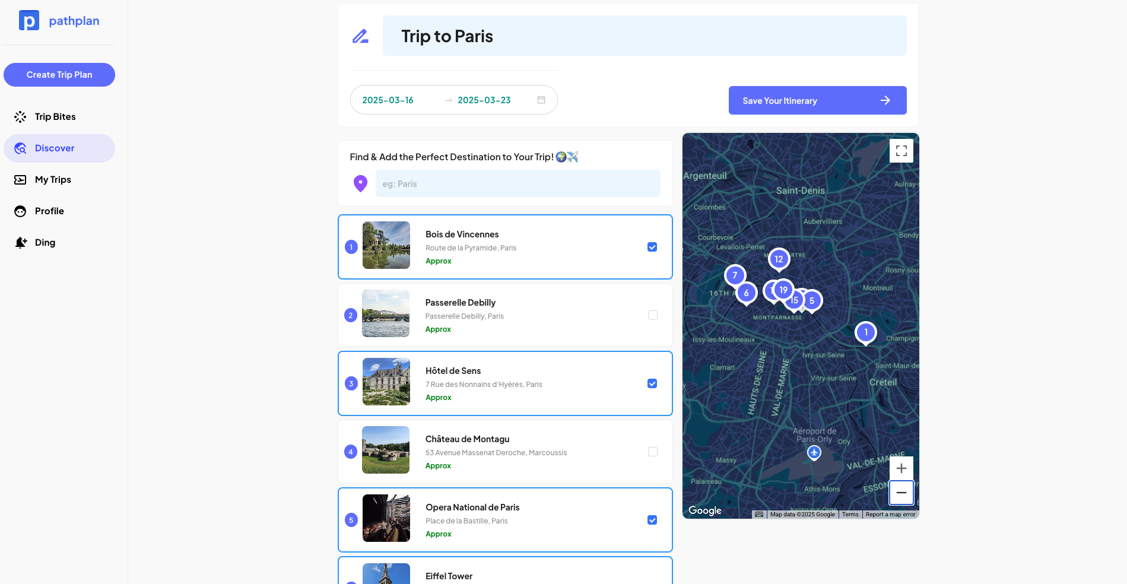Open Profile menu item
Image resolution: width=1127 pixels, height=584 pixels.
(59, 211)
